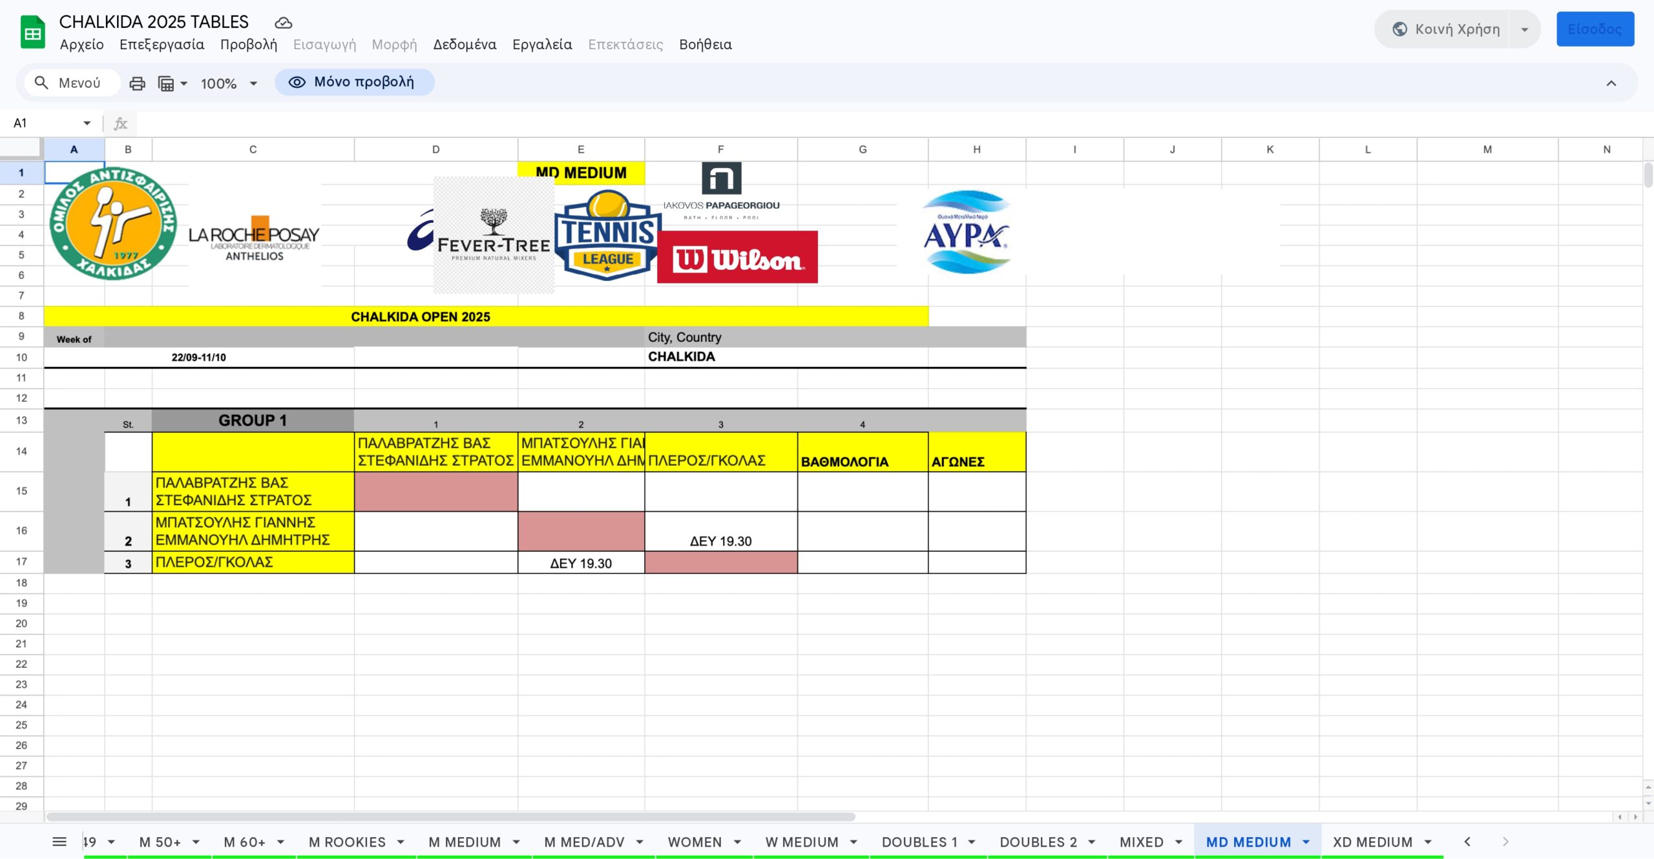Click the blue Είσοδος sign-in button

point(1595,29)
